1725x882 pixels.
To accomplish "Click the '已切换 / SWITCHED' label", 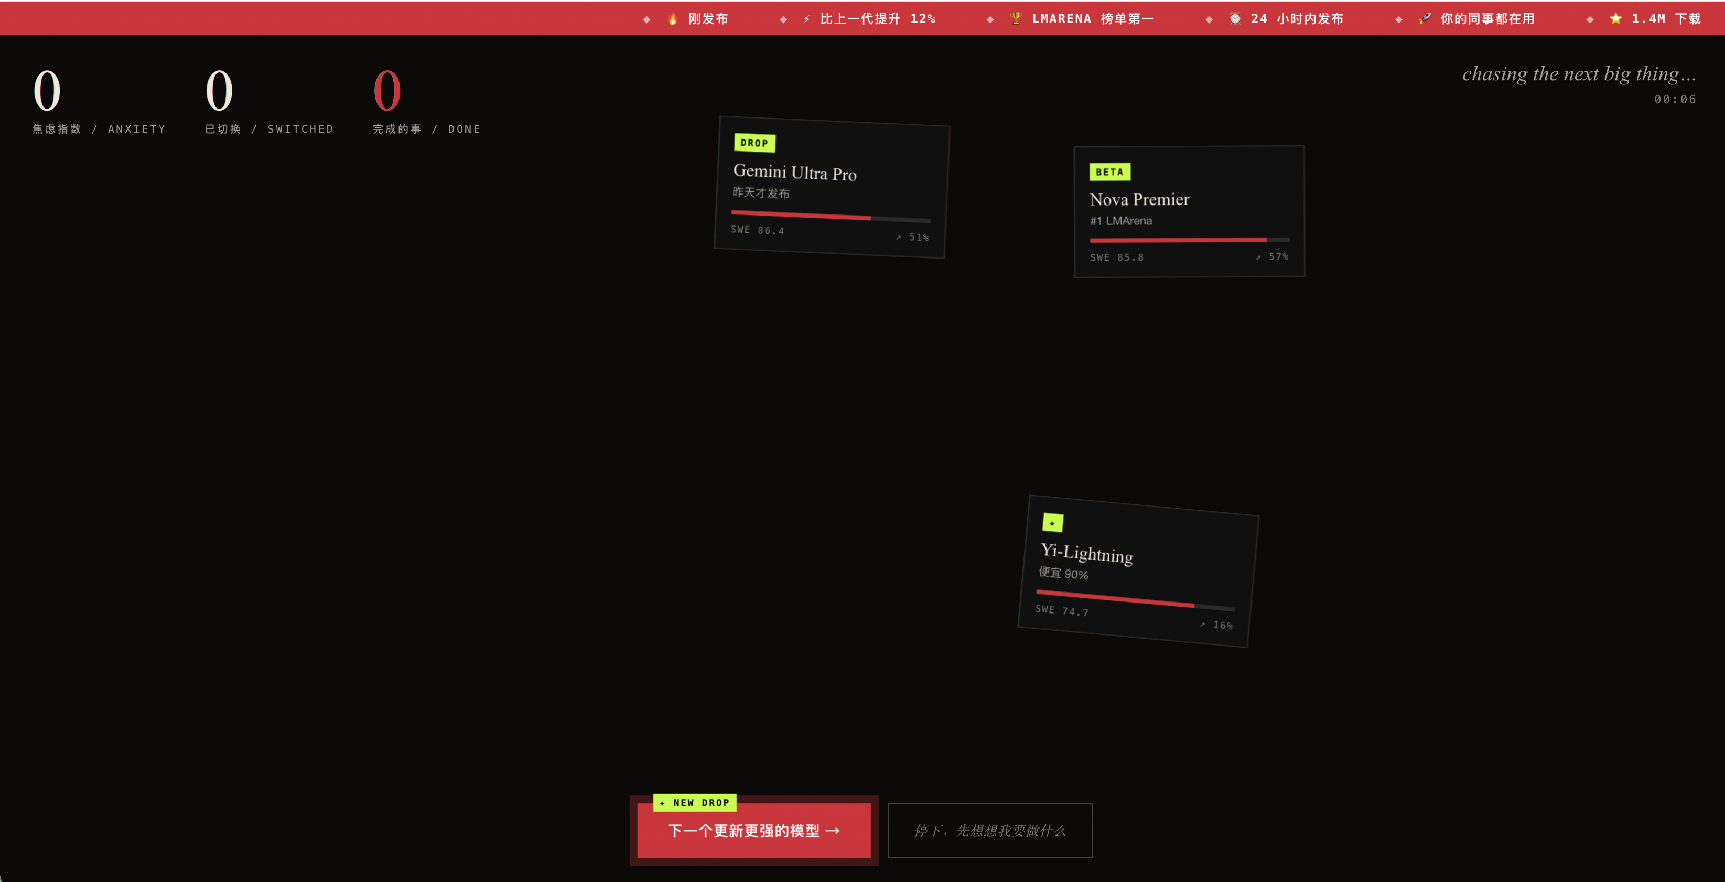I will 269,128.
